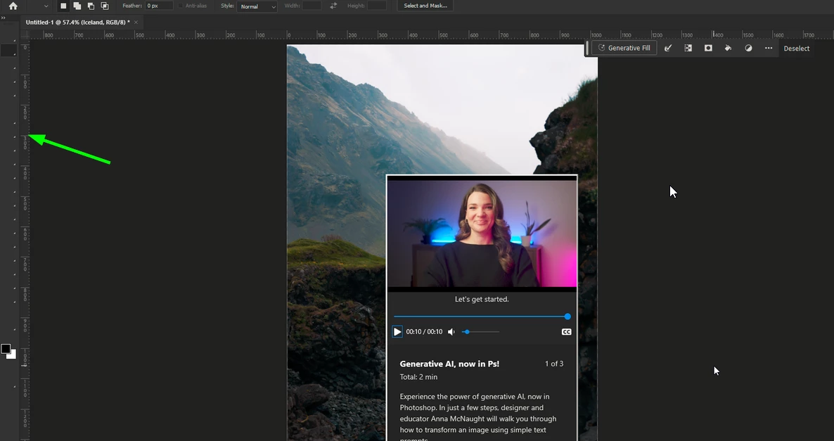Select the Add to selection mode icon
834x441 pixels.
tap(77, 6)
